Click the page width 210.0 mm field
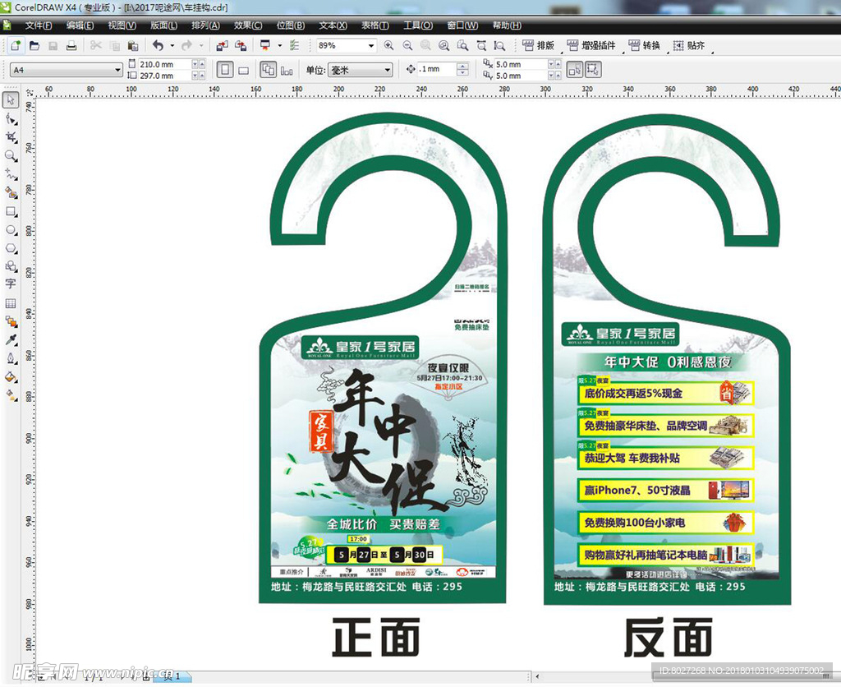The height and width of the screenshot is (687, 841). pos(163,64)
